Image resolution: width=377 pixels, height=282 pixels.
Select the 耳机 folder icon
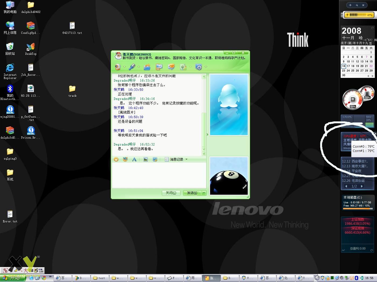10,175
